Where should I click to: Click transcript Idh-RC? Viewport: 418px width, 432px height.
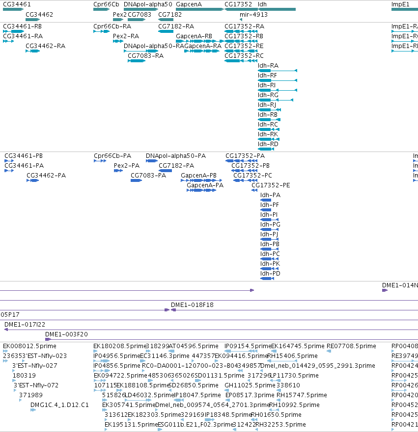269,129
